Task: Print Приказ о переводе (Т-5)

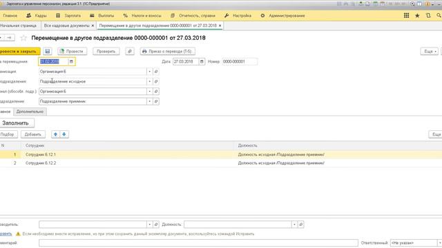Action: (167, 52)
